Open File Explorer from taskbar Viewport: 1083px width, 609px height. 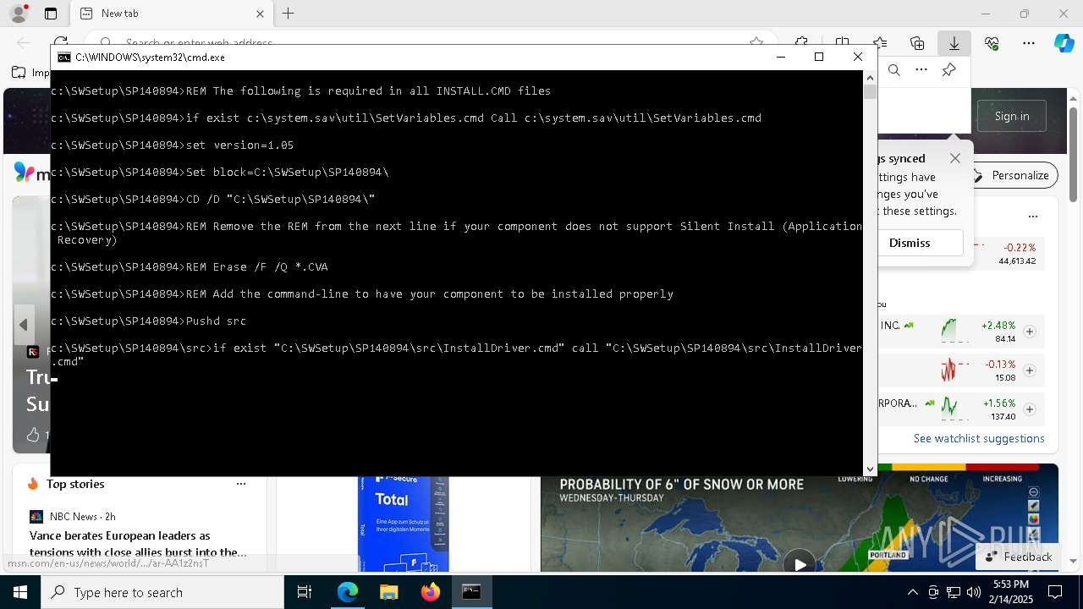(388, 592)
